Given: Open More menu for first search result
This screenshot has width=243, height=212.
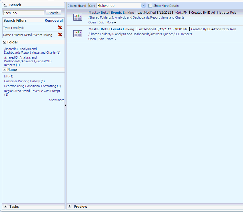Looking at the screenshot, I should click(x=111, y=23).
